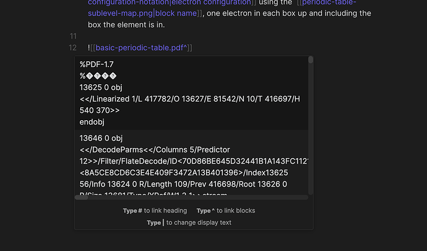The image size is (427, 251).
Task: Click the closing brackets after basic-periodic-table.pdf^
Action: point(190,48)
